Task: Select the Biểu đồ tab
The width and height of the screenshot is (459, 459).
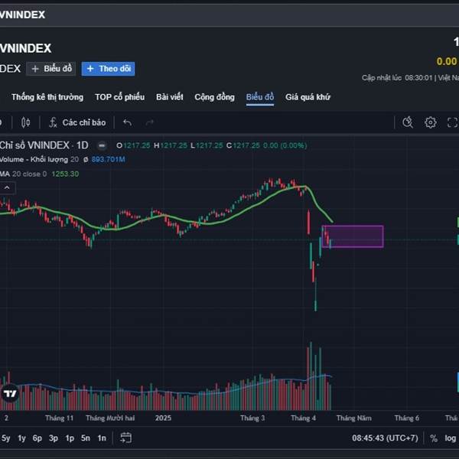Action: (260, 97)
